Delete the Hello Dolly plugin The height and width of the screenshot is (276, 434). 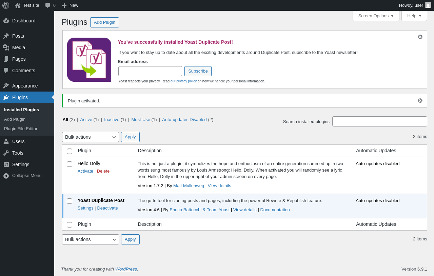click(x=103, y=171)
